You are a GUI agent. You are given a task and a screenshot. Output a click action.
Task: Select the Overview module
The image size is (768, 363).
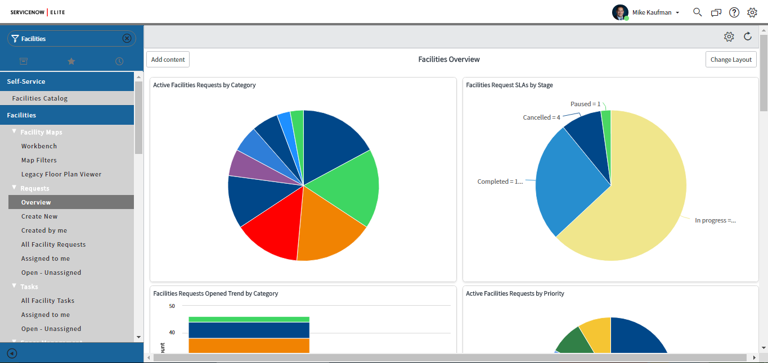(71, 202)
